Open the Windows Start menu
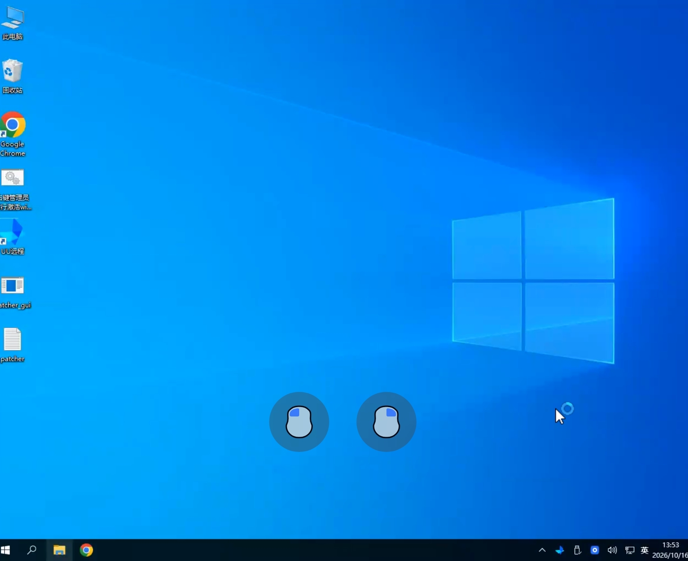This screenshot has width=688, height=561. 5,550
